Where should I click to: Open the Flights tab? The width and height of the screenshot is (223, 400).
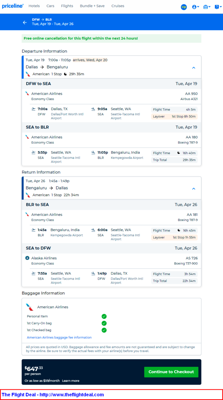point(67,6)
